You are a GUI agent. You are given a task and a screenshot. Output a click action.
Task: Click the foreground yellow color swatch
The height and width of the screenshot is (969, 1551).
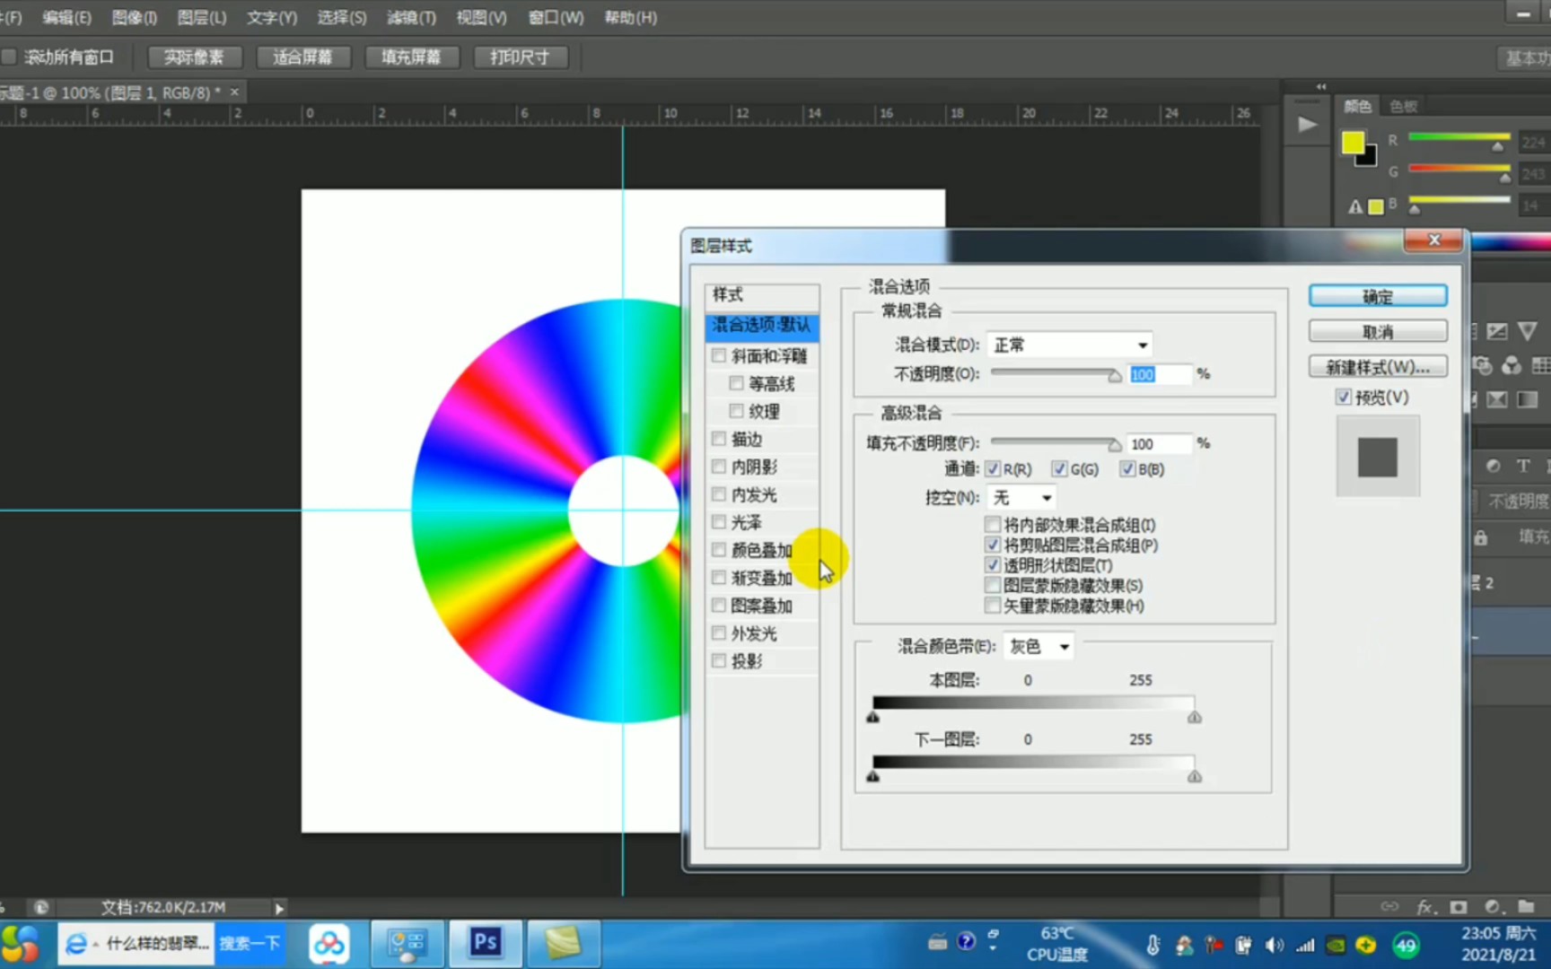1353,143
